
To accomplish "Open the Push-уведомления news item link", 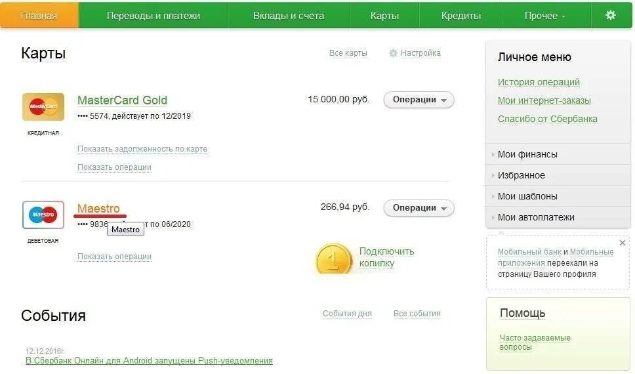I will coord(149,361).
